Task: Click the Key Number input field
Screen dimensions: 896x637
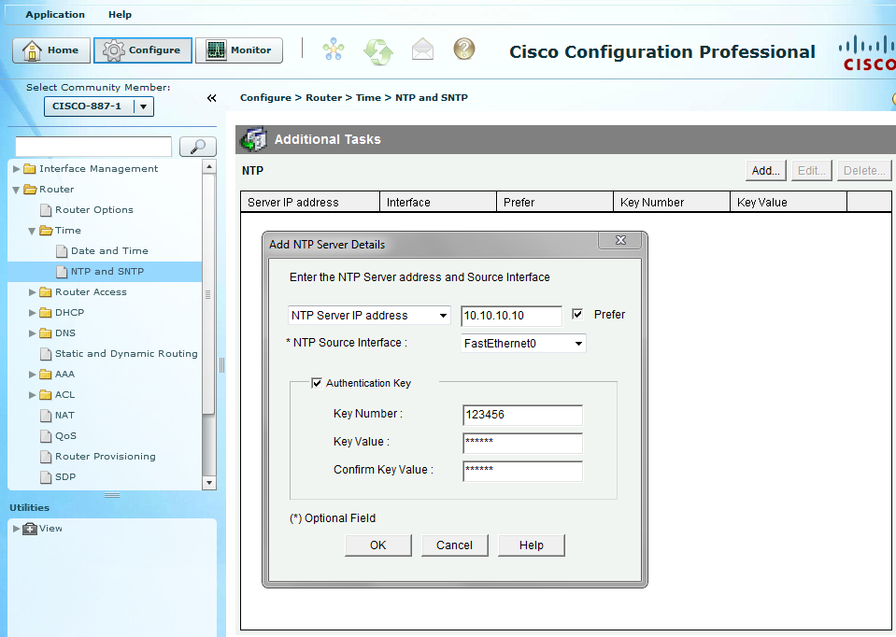Action: pyautogui.click(x=522, y=415)
